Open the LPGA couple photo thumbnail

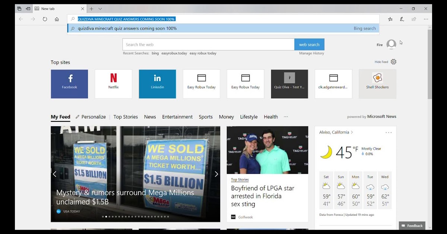[x=267, y=150]
